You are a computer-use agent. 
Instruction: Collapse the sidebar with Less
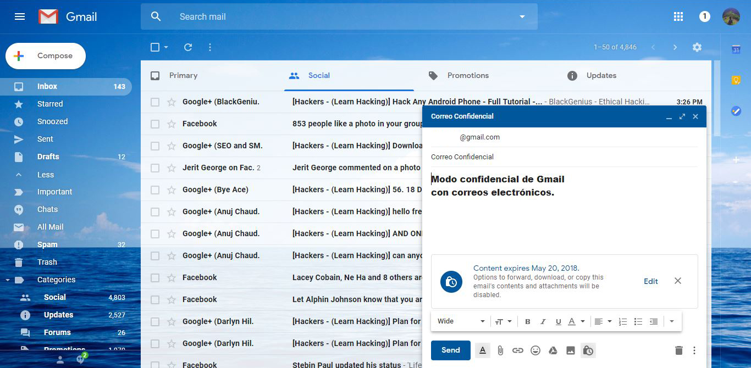click(45, 175)
